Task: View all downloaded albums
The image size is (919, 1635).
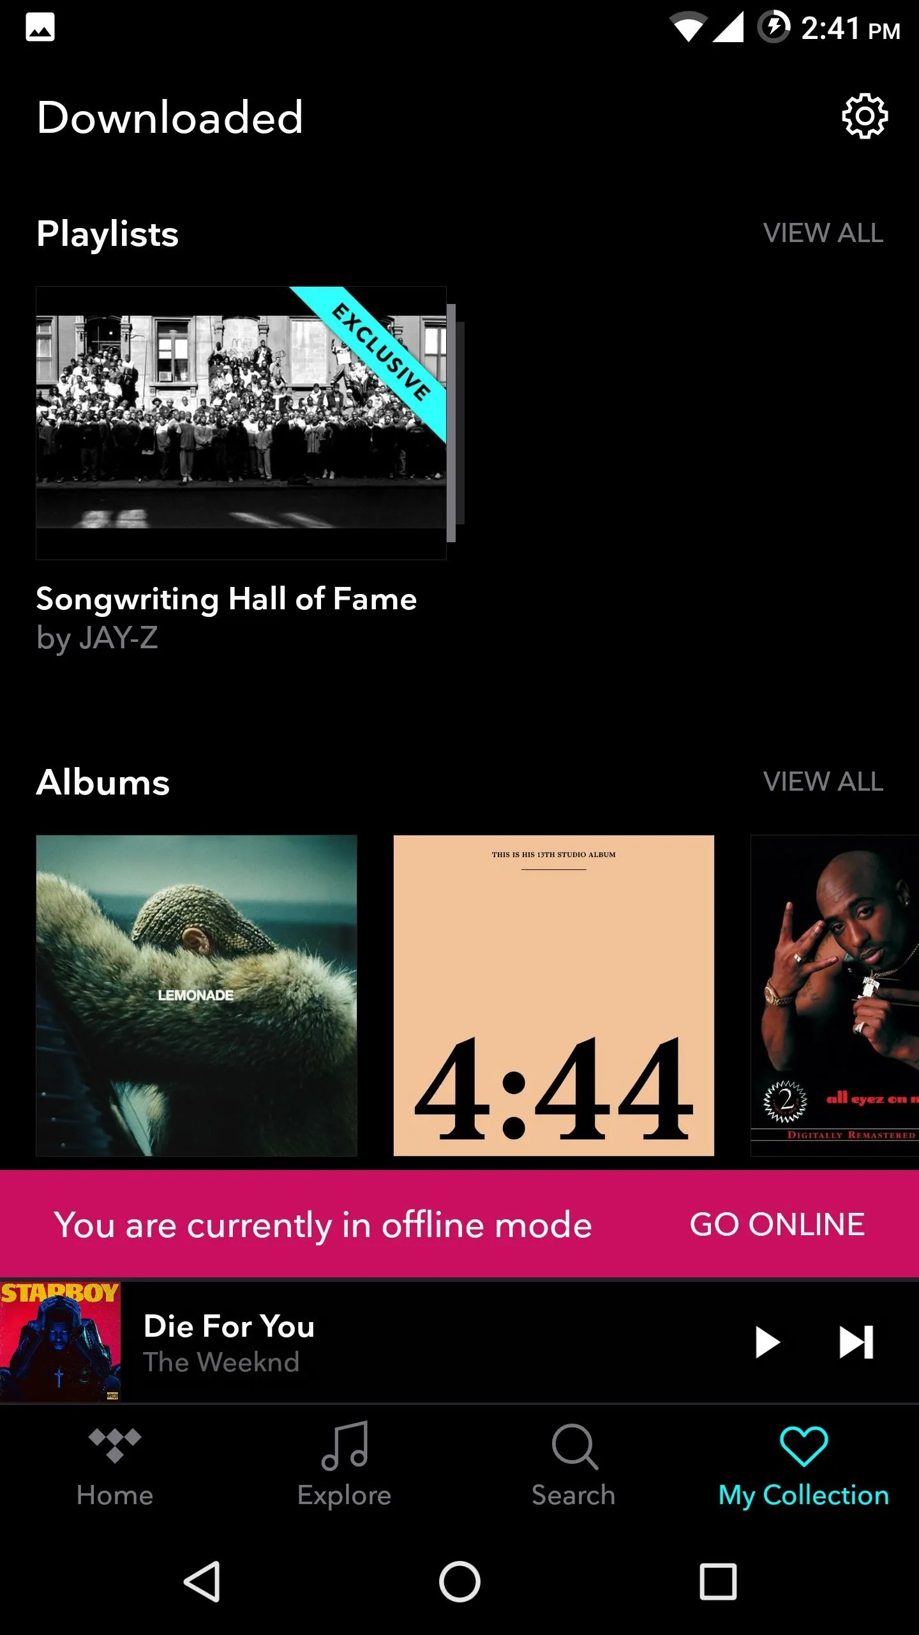Action: pos(823,782)
